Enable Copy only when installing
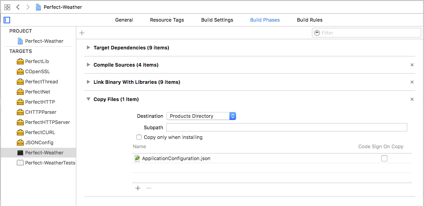Screen dimensions: 424x206 coord(139,137)
